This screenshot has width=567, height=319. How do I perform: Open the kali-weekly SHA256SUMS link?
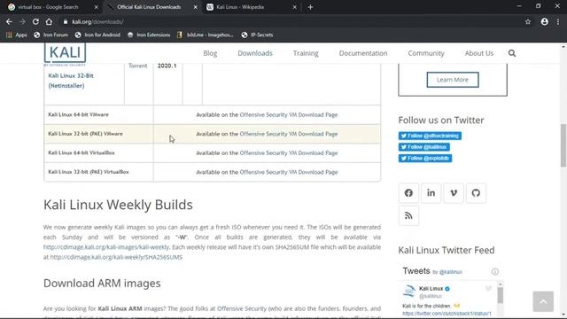116,257
